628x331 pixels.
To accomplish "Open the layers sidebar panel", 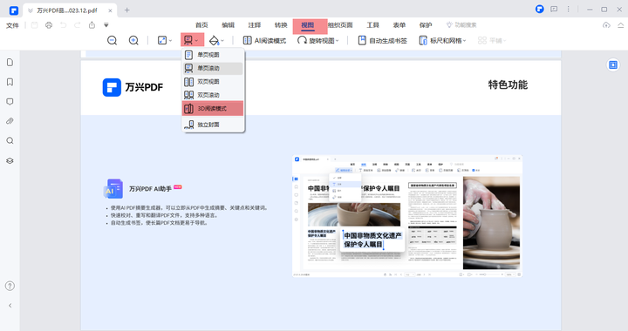I will [x=10, y=160].
